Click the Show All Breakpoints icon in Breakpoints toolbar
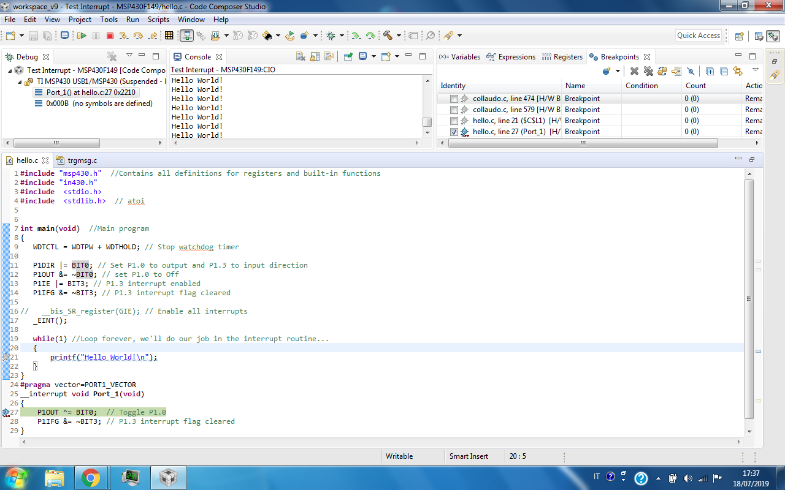 pyautogui.click(x=662, y=71)
